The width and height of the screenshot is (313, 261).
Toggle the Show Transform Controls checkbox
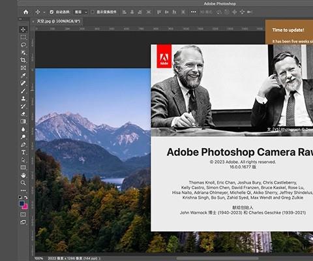pos(93,12)
